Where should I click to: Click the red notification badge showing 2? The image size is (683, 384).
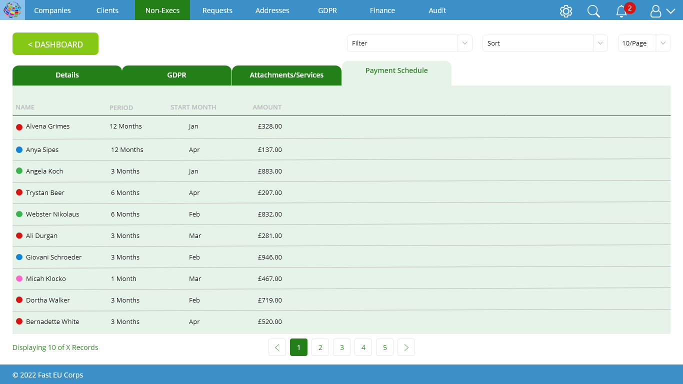[630, 7]
